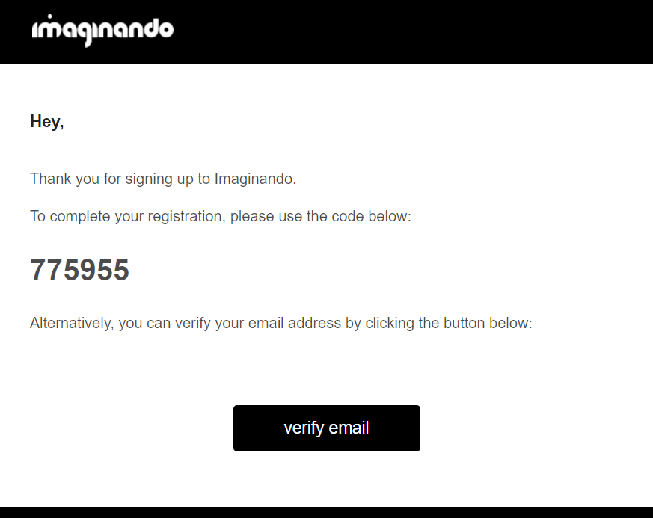653x518 pixels.
Task: Click "you can" in the Alternatively sentence
Action: 143,324
